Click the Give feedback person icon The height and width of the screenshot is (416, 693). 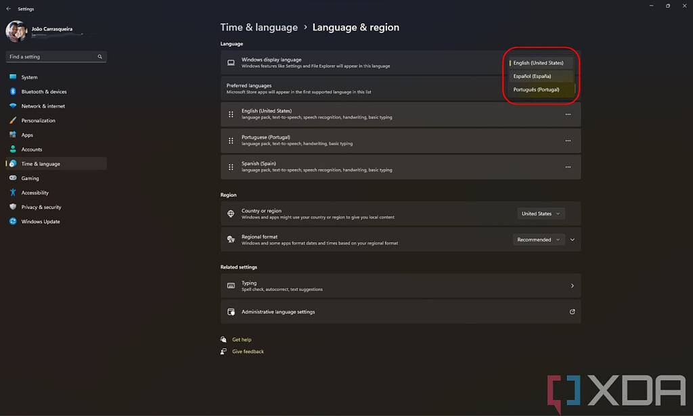(x=223, y=352)
